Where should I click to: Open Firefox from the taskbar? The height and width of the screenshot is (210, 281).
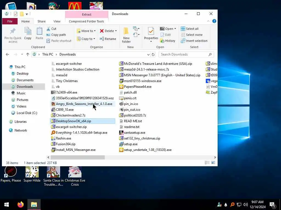point(20,205)
